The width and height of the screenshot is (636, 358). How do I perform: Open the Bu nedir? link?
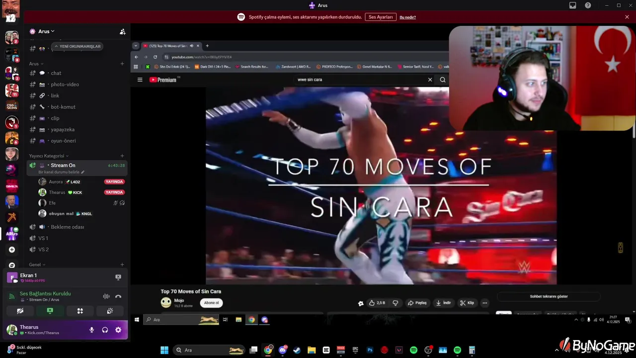coord(407,17)
